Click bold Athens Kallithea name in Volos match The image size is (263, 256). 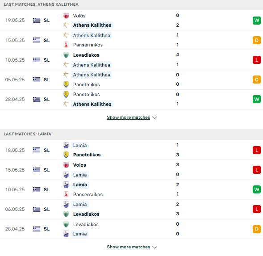click(92, 25)
